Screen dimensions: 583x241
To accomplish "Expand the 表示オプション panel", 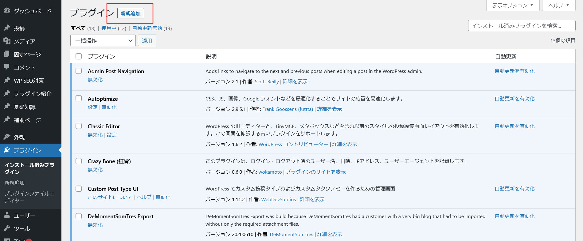I will click(x=513, y=5).
